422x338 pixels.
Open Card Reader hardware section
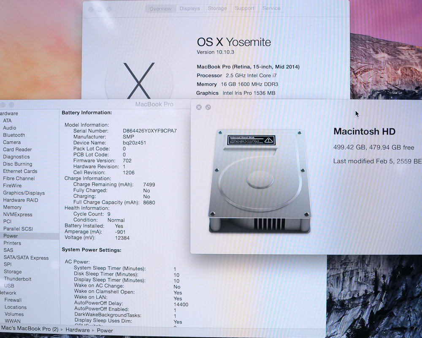click(17, 149)
